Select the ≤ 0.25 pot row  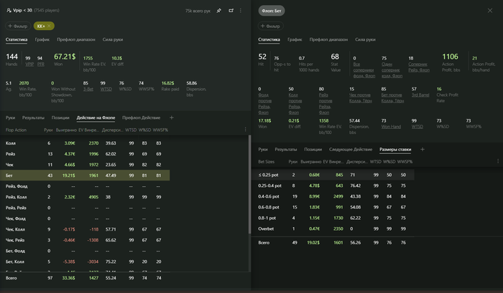pos(333,175)
